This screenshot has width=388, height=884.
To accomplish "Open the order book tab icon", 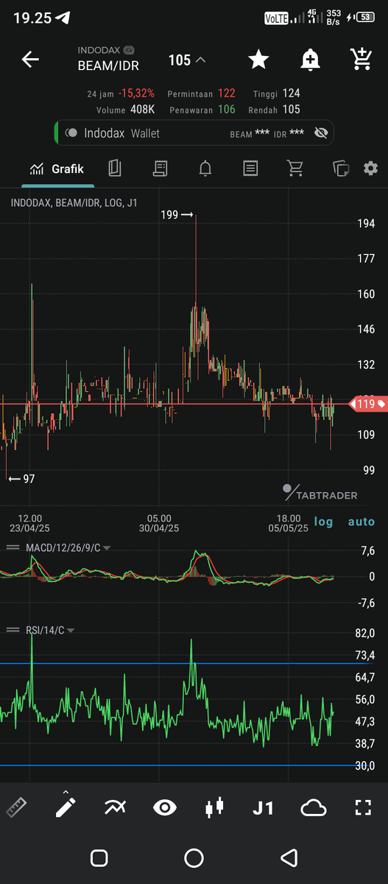I will pyautogui.click(x=114, y=169).
